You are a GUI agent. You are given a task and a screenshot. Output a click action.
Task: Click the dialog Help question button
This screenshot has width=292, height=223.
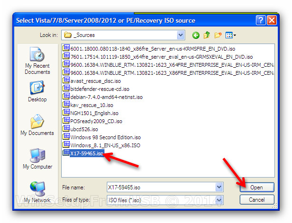(x=261, y=20)
